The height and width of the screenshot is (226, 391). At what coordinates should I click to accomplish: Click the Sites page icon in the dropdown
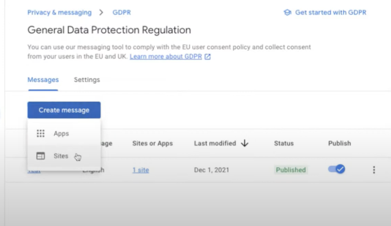tap(40, 156)
